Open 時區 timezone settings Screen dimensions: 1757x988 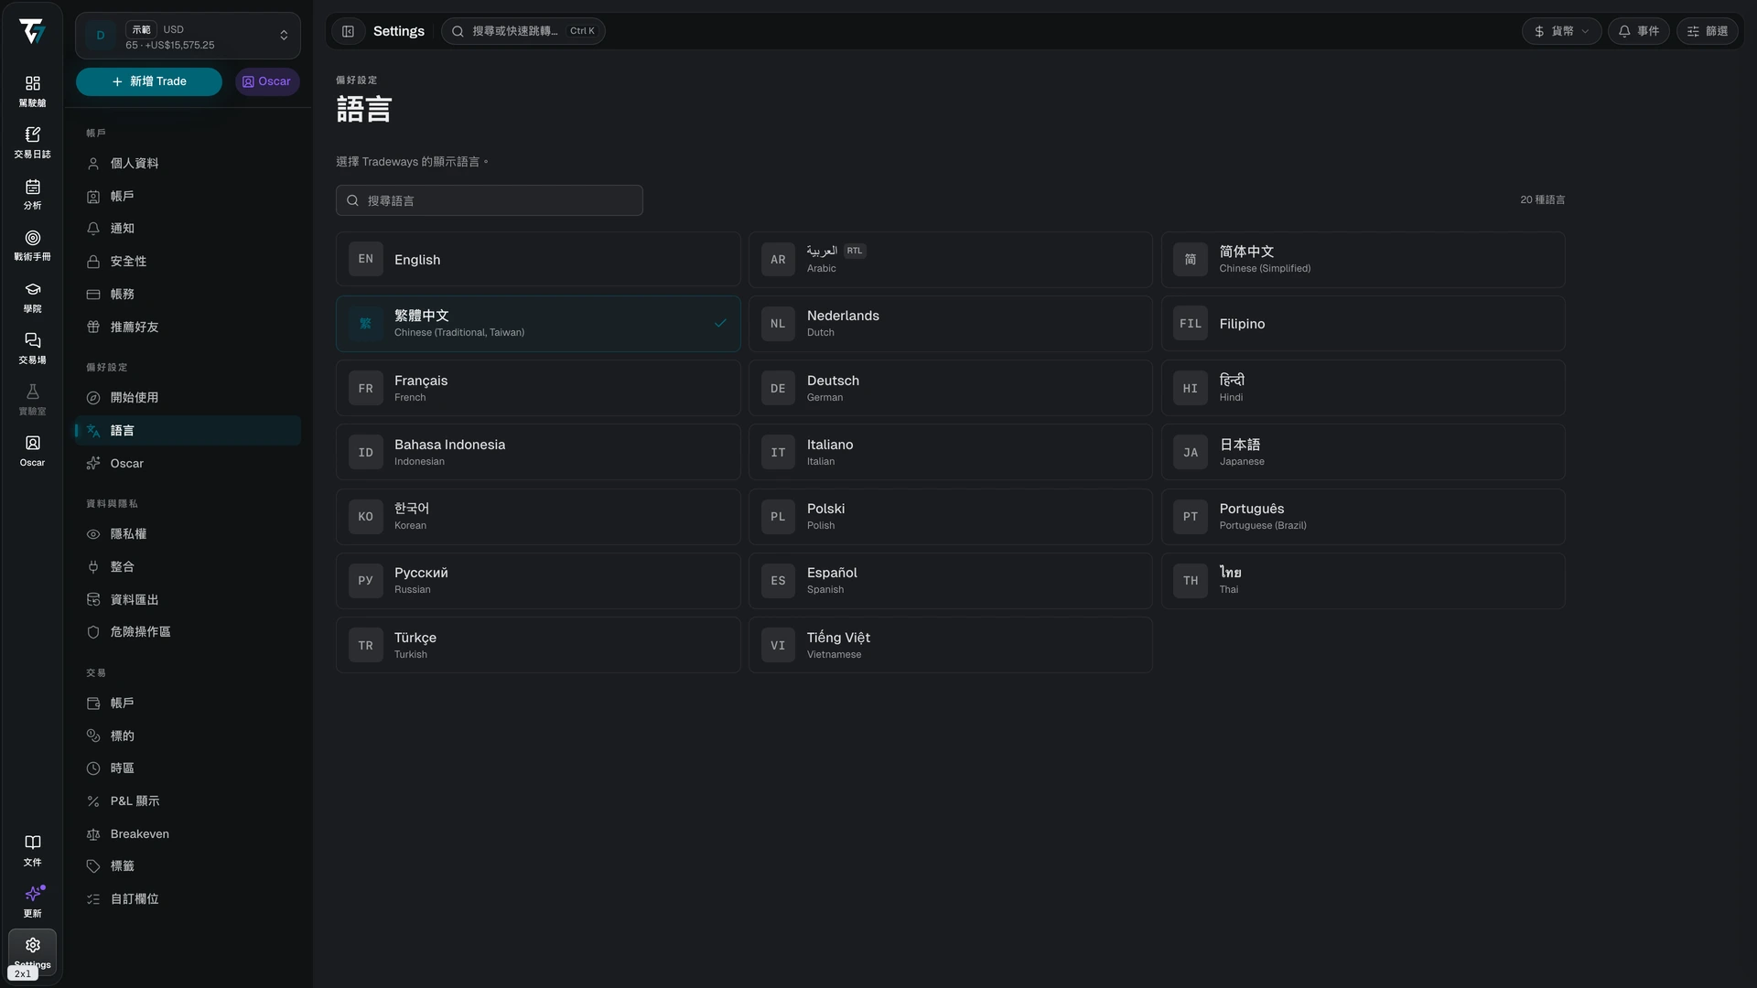coord(188,768)
